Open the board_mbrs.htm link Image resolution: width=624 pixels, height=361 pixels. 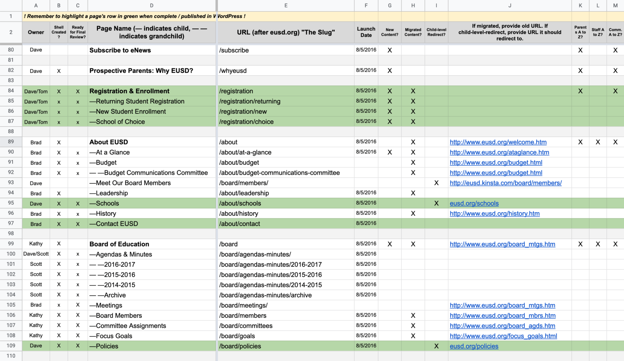coord(502,316)
